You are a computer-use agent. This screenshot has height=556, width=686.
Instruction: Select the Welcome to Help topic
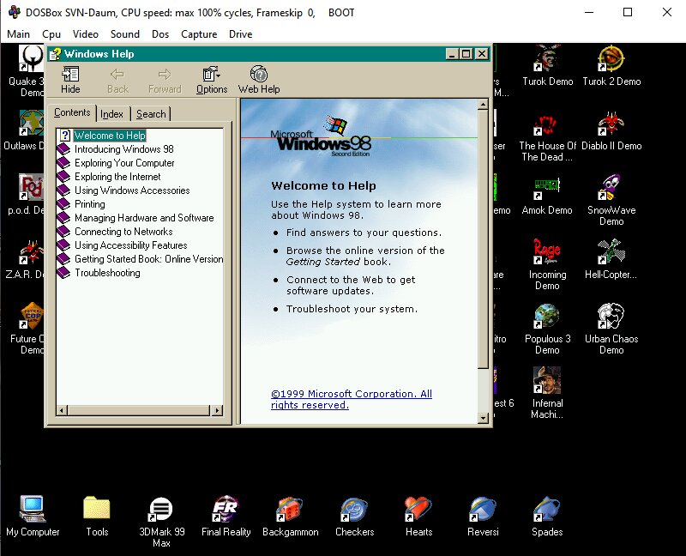pos(110,136)
